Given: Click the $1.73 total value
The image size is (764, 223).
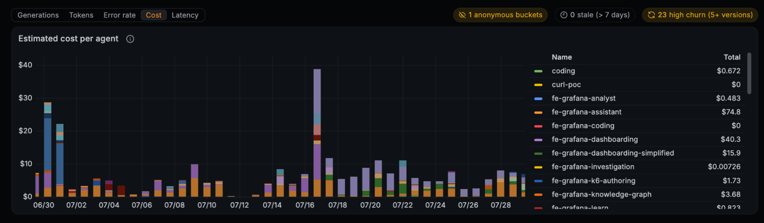Looking at the screenshot, I should (x=732, y=181).
